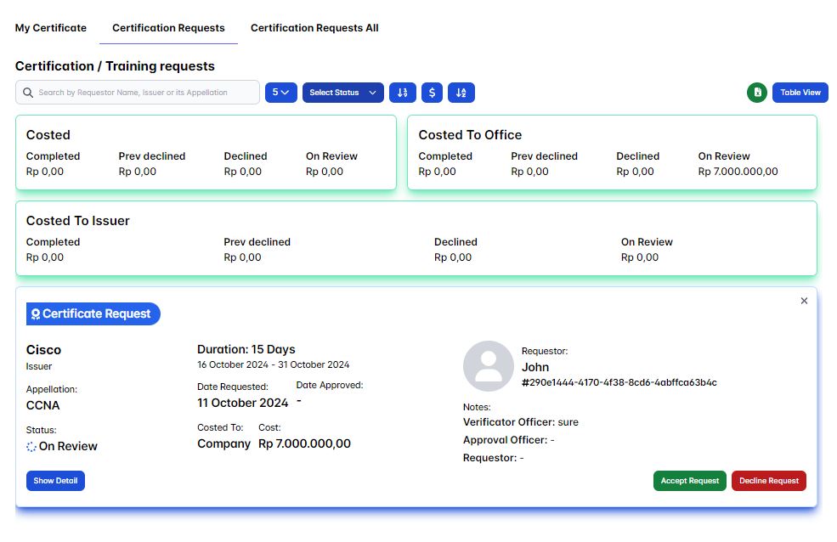Switch to Table View
The width and height of the screenshot is (837, 542).
pos(800,93)
